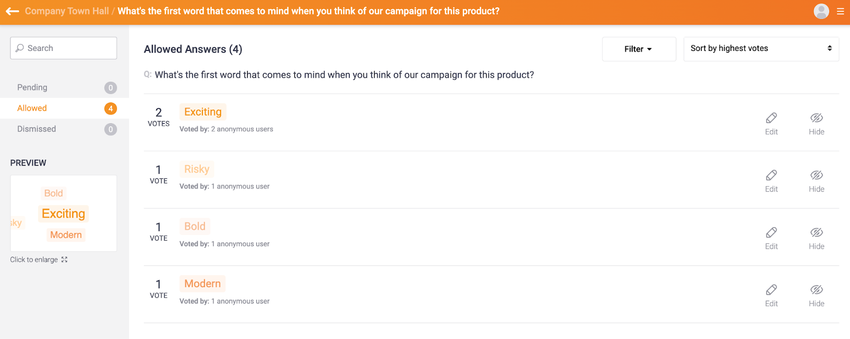Edit the Modern answer with pencil icon
The width and height of the screenshot is (850, 339).
(771, 290)
